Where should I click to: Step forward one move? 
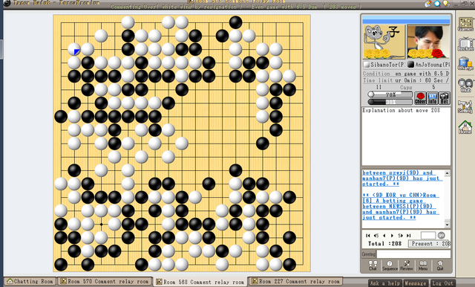pyautogui.click(x=392, y=236)
